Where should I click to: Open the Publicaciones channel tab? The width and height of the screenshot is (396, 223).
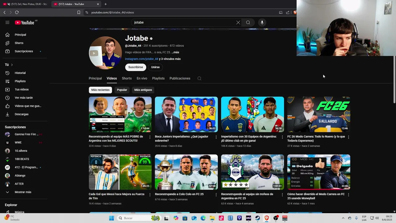point(180,78)
